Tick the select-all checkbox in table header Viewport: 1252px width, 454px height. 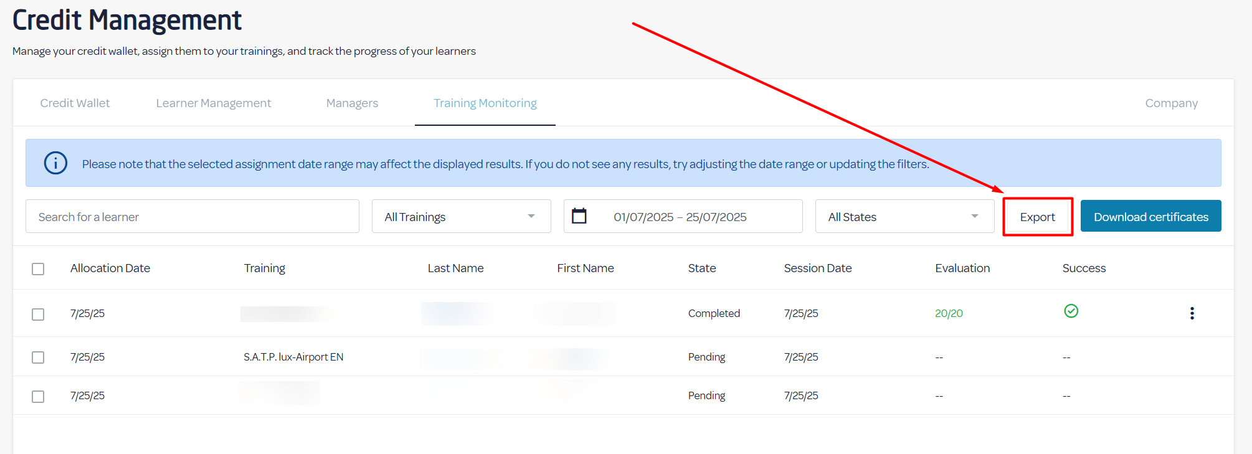(38, 269)
